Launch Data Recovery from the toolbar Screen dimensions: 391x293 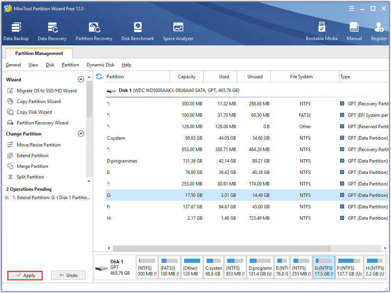52,32
